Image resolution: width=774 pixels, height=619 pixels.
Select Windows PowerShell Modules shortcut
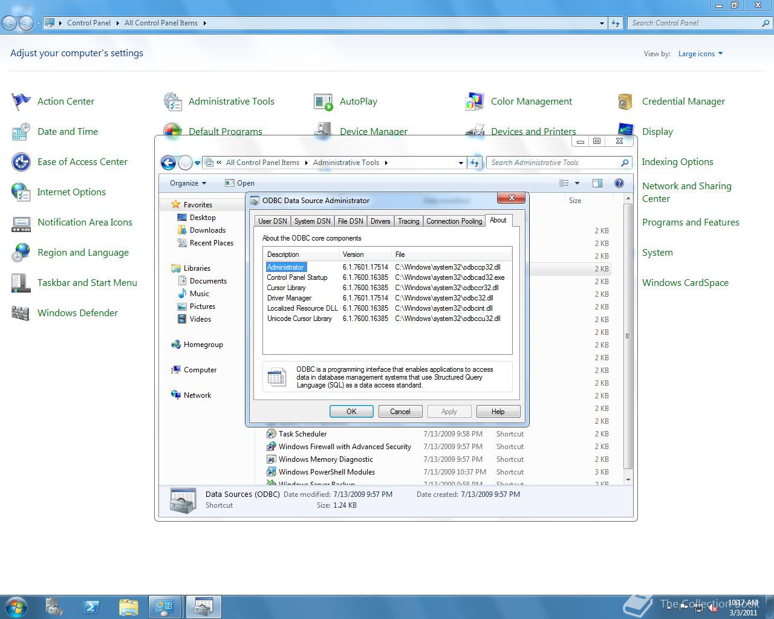click(x=327, y=472)
